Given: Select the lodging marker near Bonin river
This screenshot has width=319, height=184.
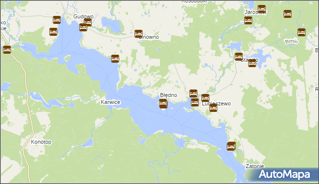Looking at the screenshot, I should point(302,32).
